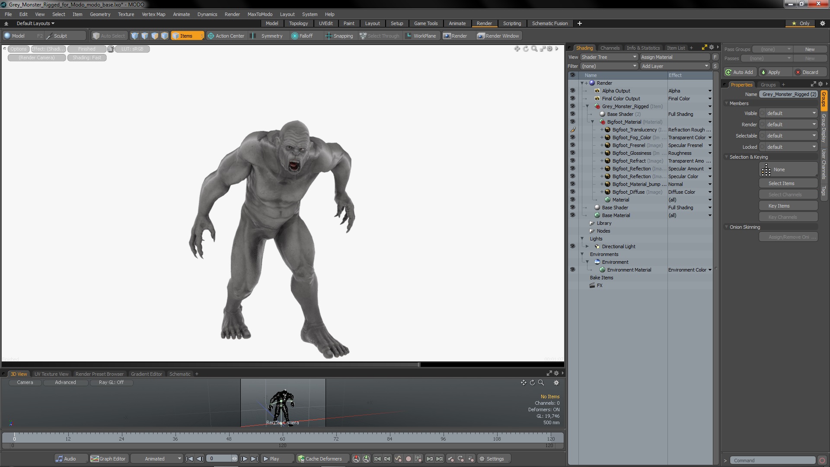Viewport: 830px width, 467px height.
Task: Collapse Bigfoot_Material group
Action: (592, 122)
